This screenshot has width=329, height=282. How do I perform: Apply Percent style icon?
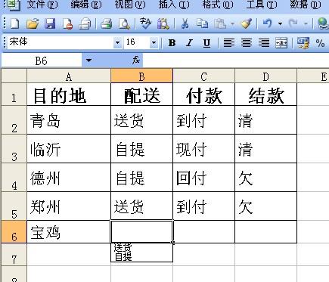320,43
